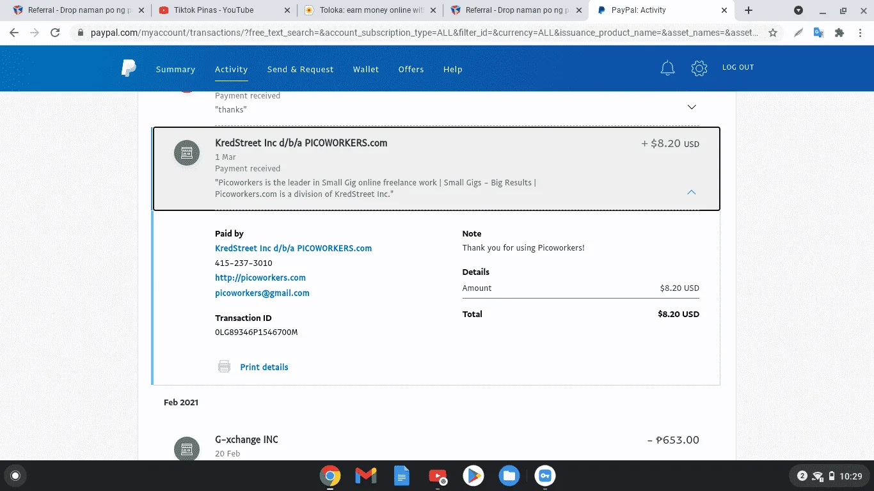Open the notifications bell icon
The image size is (874, 491).
click(x=667, y=68)
